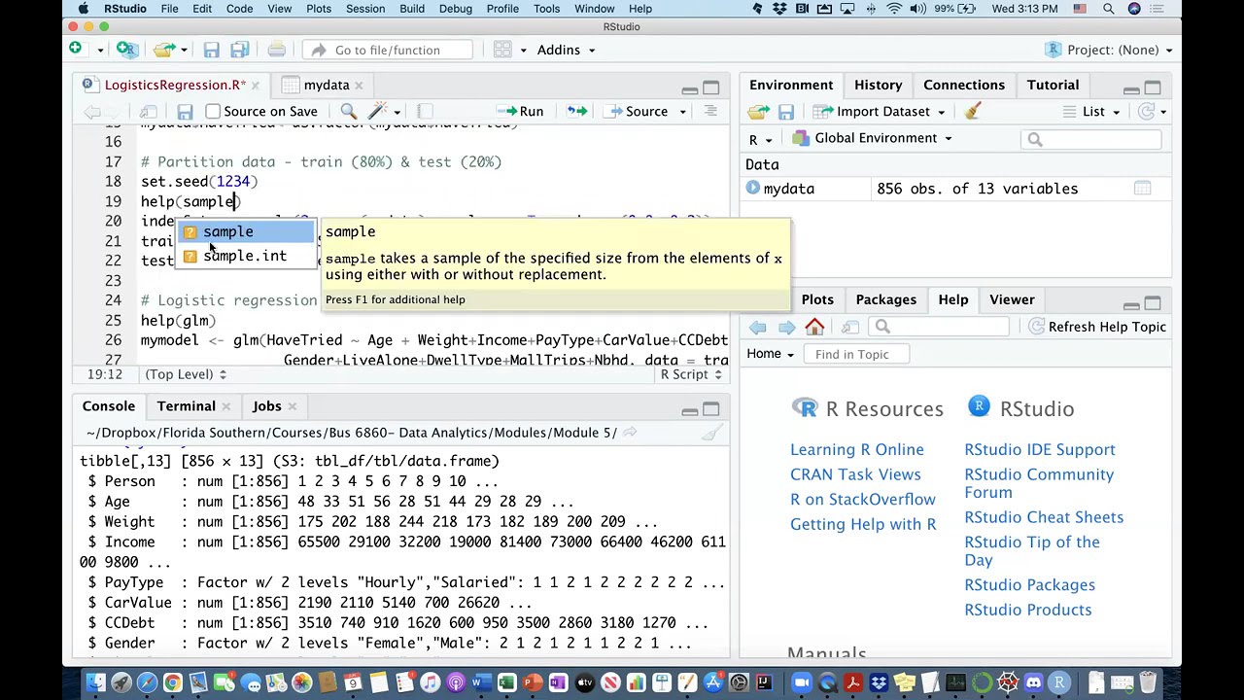Click the workspace panes grid icon
Viewport: 1244px width, 700px height.
[502, 50]
